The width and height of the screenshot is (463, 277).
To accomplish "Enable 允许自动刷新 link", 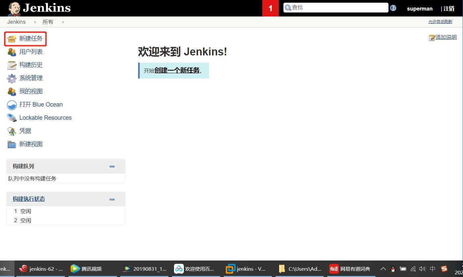I will pos(440,22).
